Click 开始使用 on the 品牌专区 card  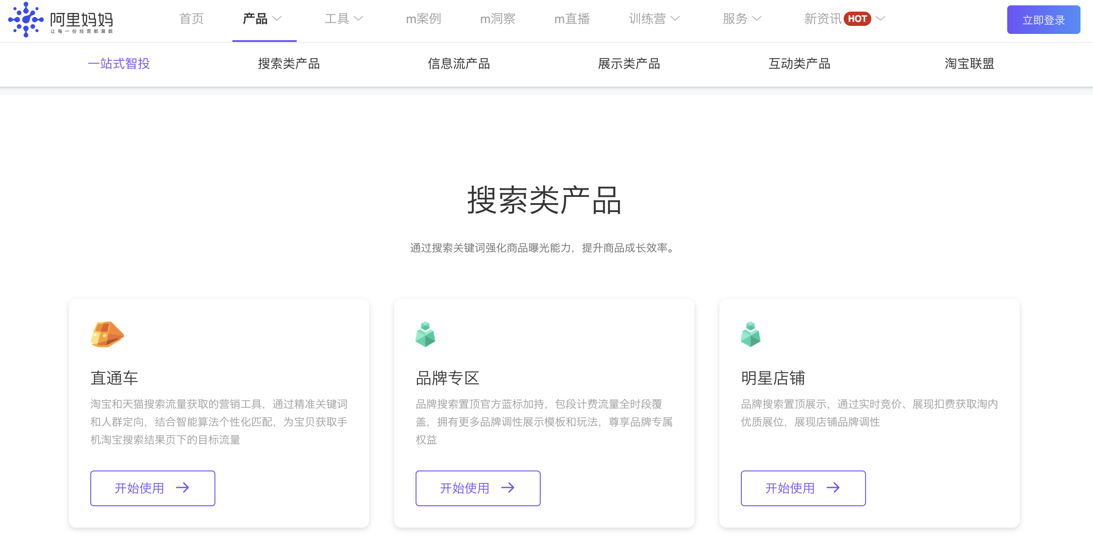tap(478, 488)
